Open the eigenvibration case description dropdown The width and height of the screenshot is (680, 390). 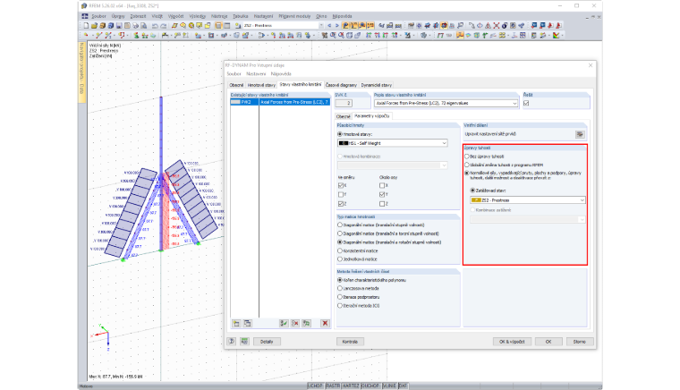pos(446,103)
